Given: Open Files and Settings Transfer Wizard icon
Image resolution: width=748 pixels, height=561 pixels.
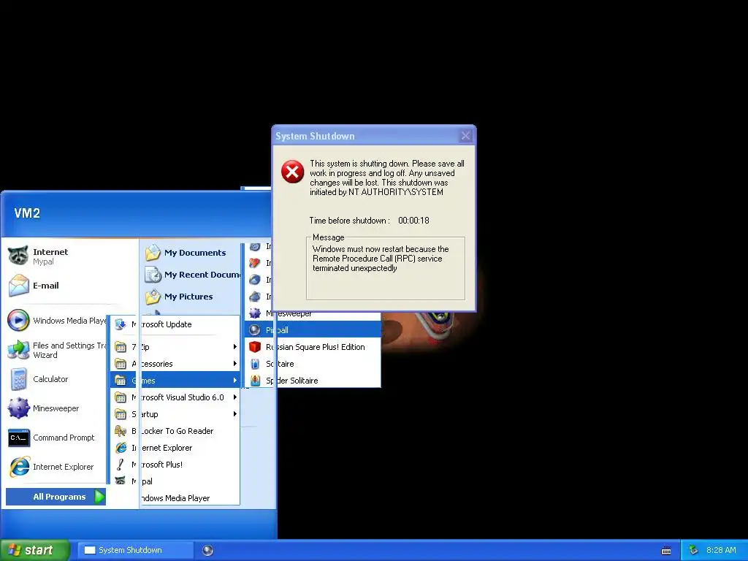Looking at the screenshot, I should click(18, 350).
